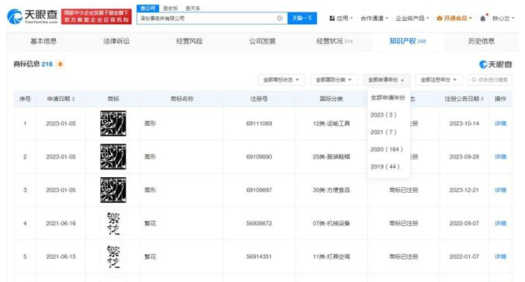Viewport: 525px width, 282px height.
Task: Click the Tianyancha logo in the header
Action: [x=32, y=16]
